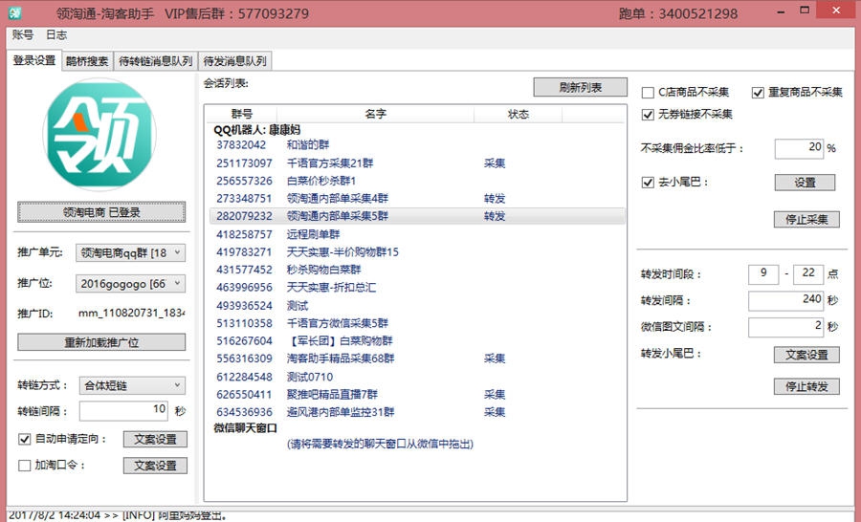
Task: Select the 淘客助手精品采集68群 row
Action: (417, 359)
